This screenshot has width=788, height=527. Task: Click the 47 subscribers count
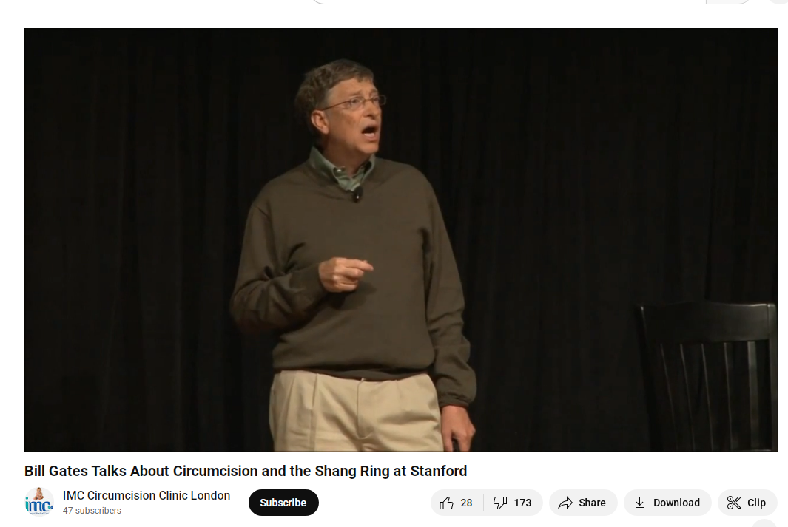pos(92,511)
